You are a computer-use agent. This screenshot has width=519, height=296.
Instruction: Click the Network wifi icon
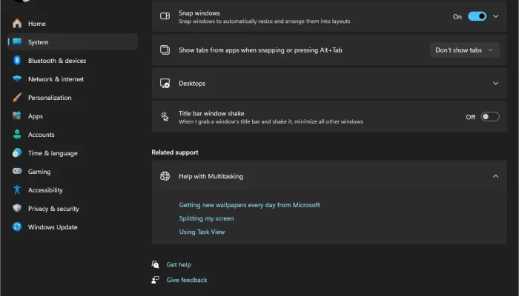coord(17,79)
